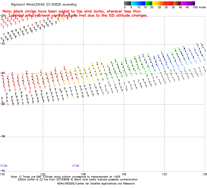Select the orange 25-30 knots legend segment
Screen dimensions: 207x188
[x=163, y=3]
